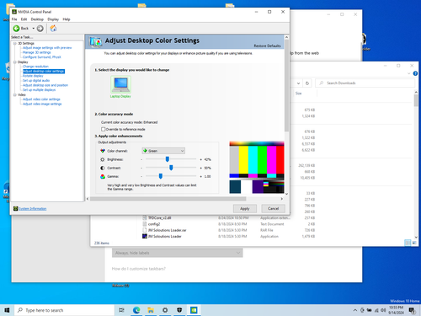Switch to large icons view in File Explorer

coord(414,243)
